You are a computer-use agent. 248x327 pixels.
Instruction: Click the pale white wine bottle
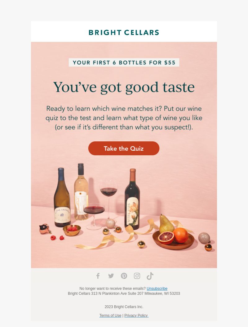[x=81, y=192]
